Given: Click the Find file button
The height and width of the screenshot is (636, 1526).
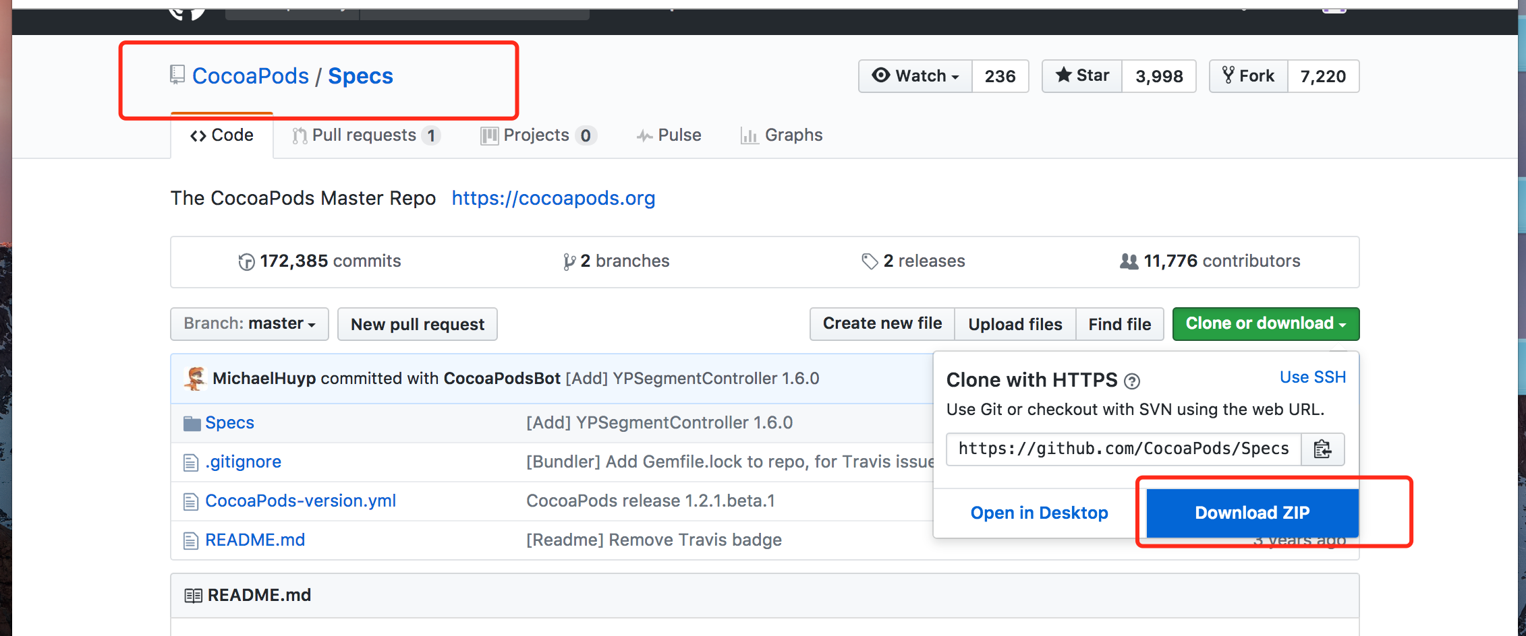Looking at the screenshot, I should pyautogui.click(x=1120, y=324).
